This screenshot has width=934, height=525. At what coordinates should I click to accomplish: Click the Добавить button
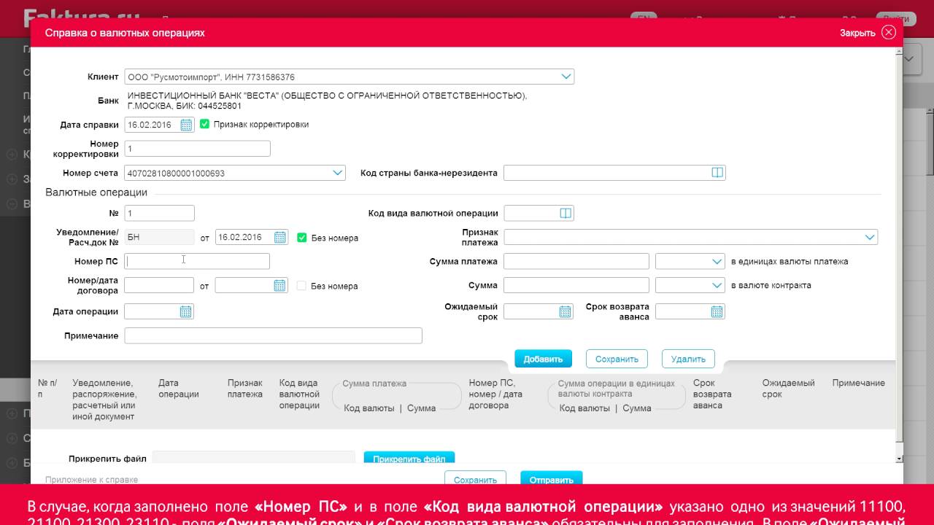(x=543, y=359)
